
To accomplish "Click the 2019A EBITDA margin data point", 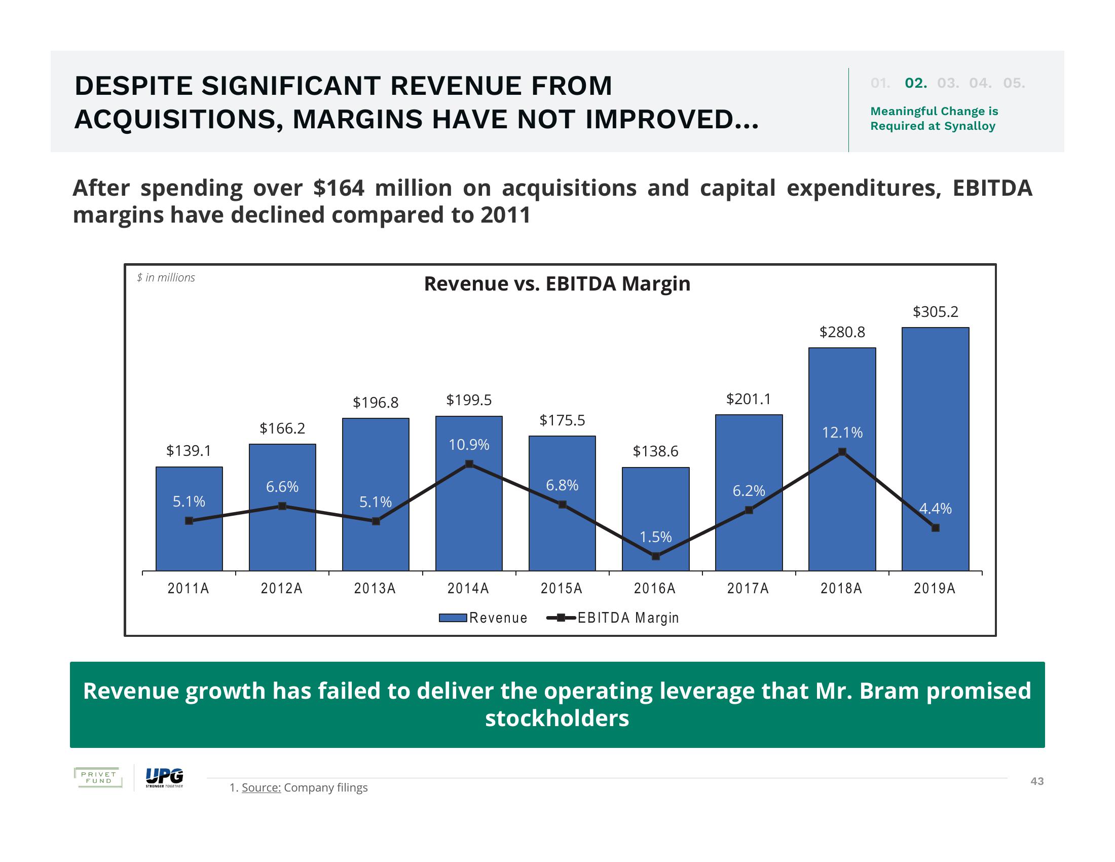I will 935,528.
